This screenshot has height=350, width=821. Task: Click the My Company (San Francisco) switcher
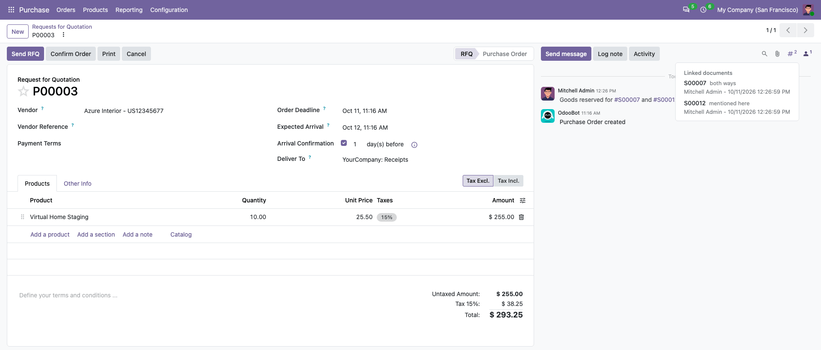click(x=757, y=10)
